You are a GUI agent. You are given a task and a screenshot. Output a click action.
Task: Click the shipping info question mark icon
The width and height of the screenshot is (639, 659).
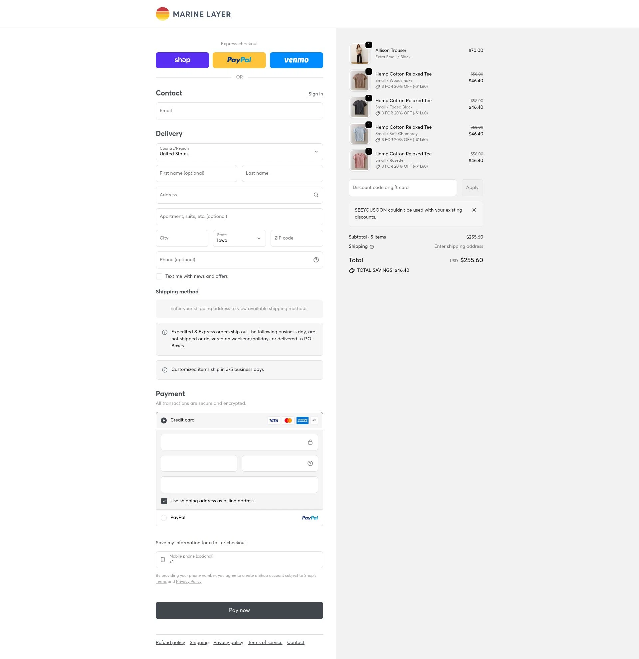[372, 247]
